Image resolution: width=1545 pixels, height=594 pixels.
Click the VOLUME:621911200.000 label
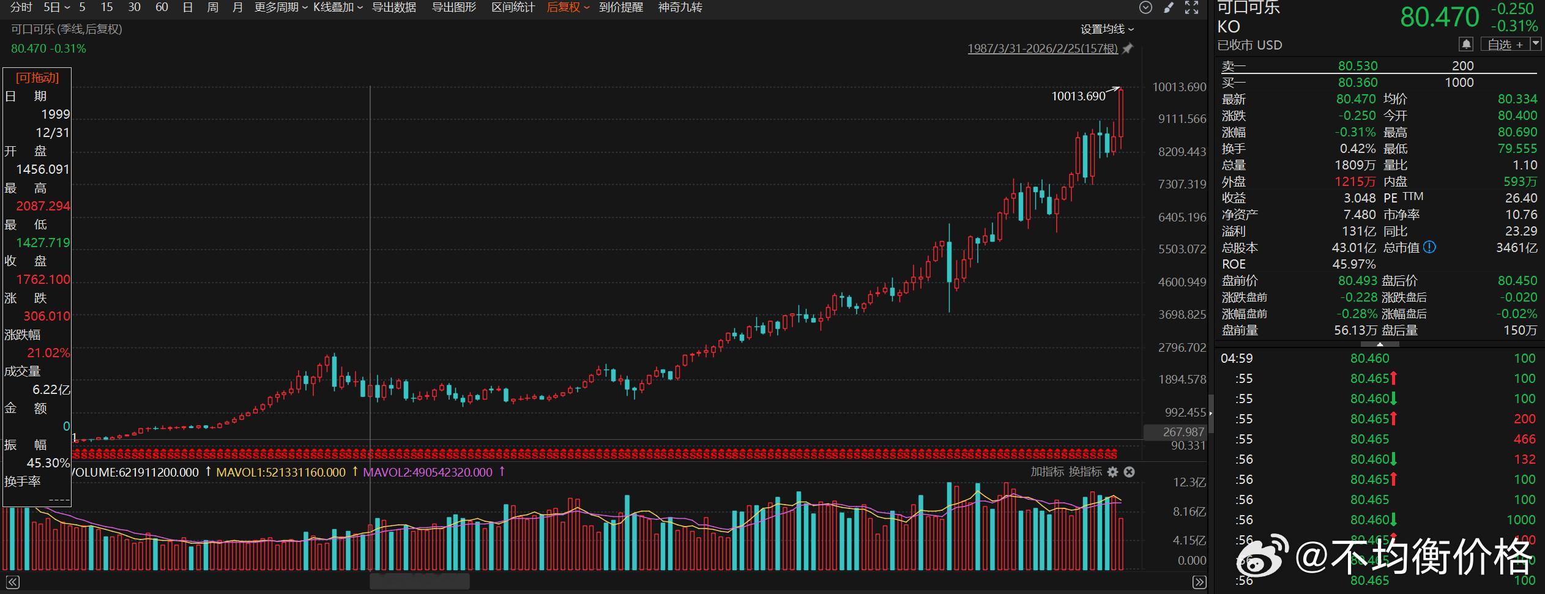[135, 472]
